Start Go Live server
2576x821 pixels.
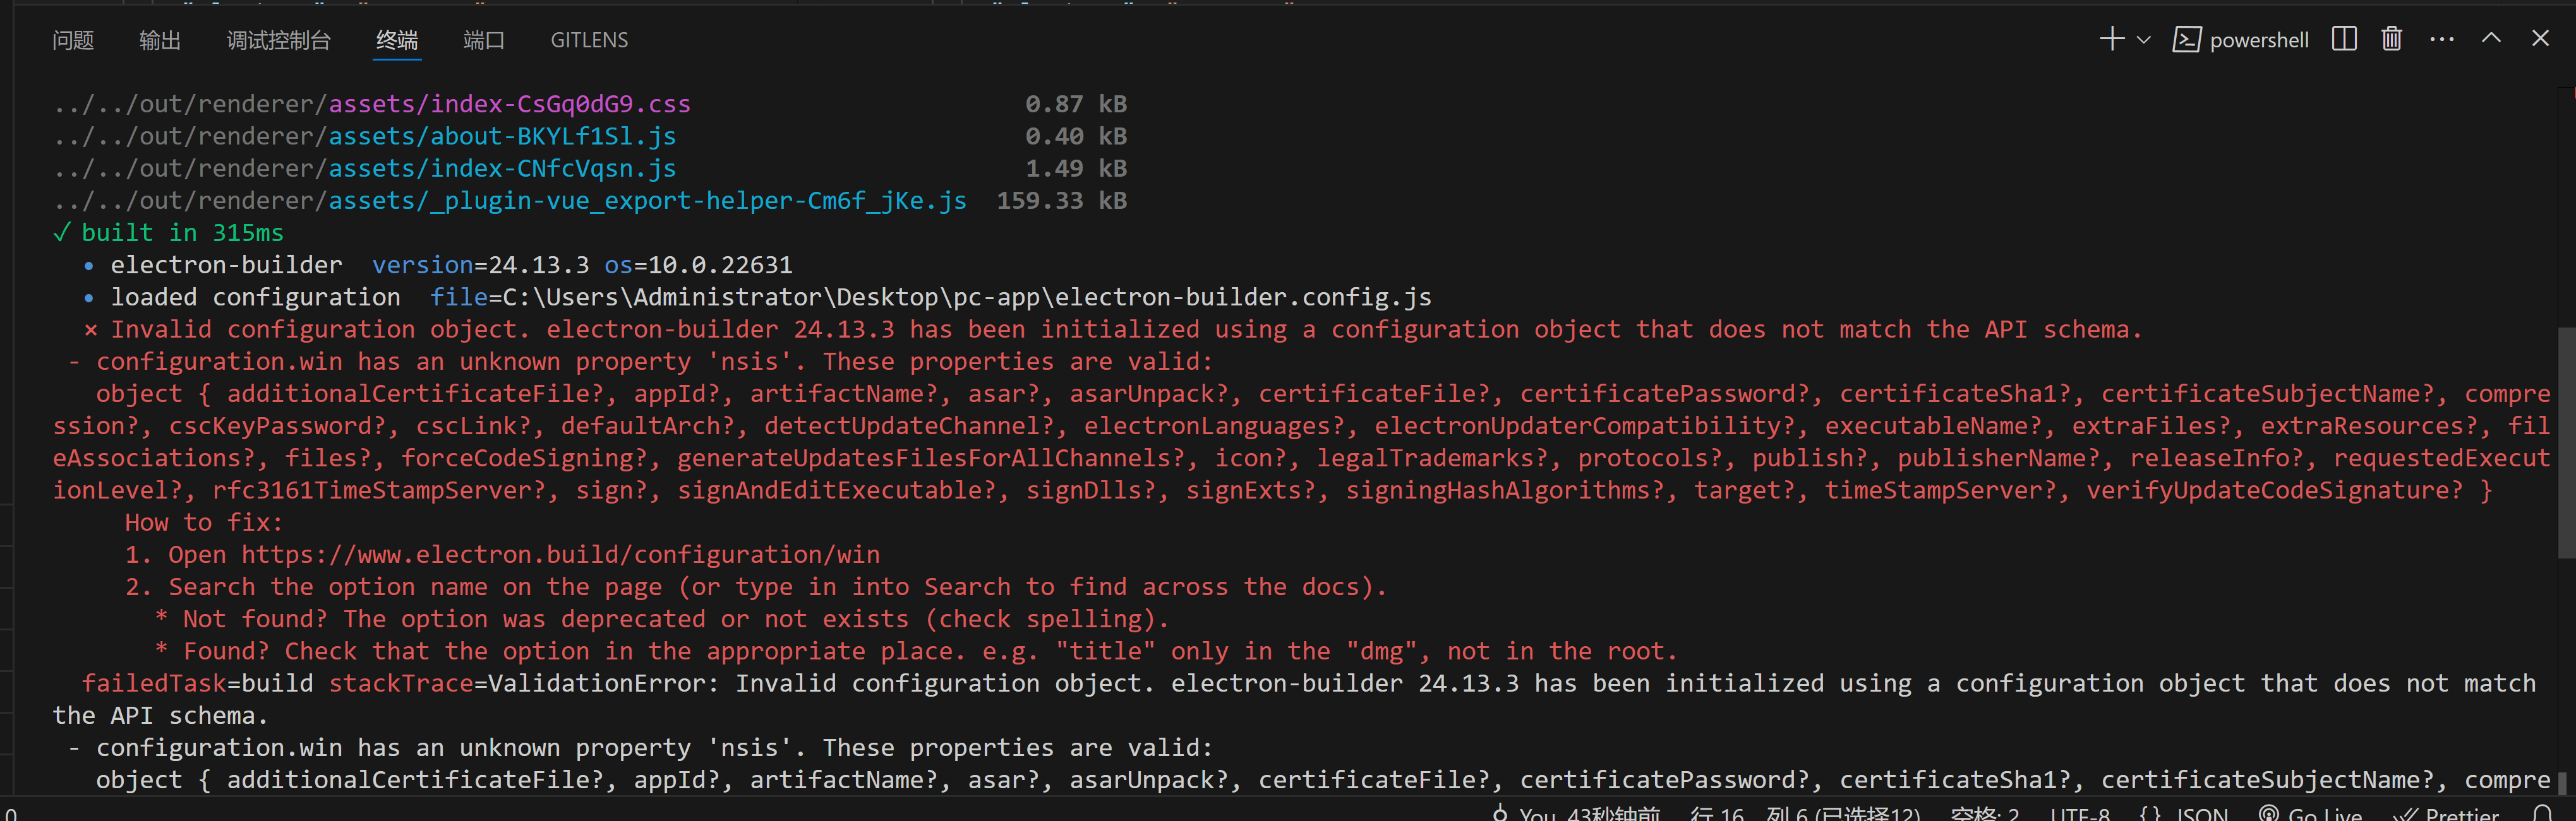[x=2311, y=814]
